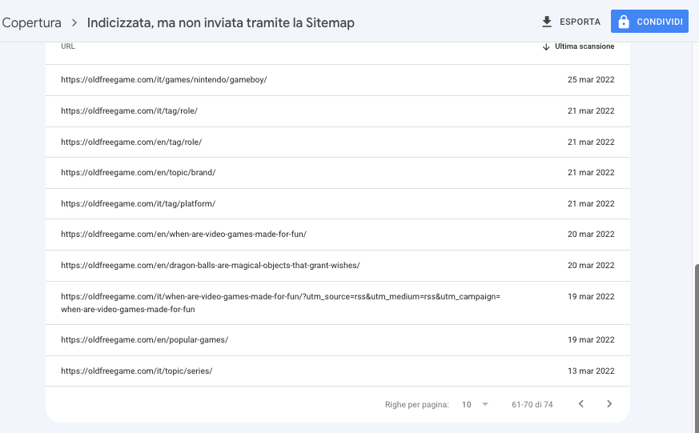Sort by the Ultima scansione column header
Screen dimensions: 699x433
point(585,46)
